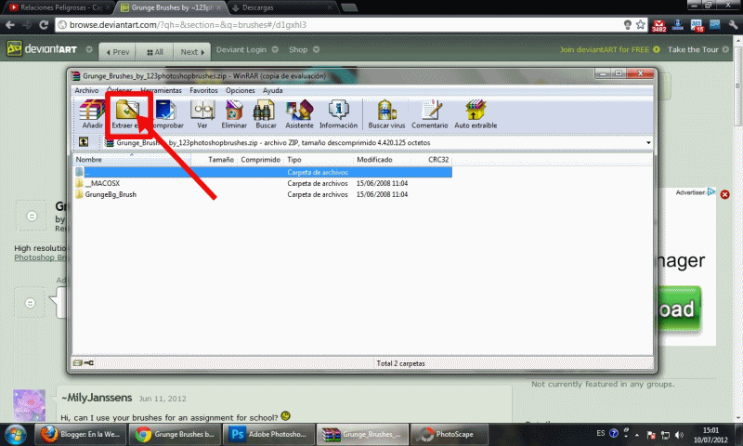Click the Chrome address bar URL
This screenshot has width=743, height=446.
(188, 25)
